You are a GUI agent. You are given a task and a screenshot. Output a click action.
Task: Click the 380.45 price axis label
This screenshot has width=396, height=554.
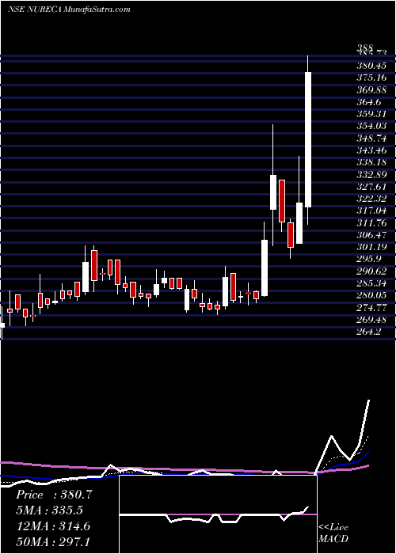point(371,66)
